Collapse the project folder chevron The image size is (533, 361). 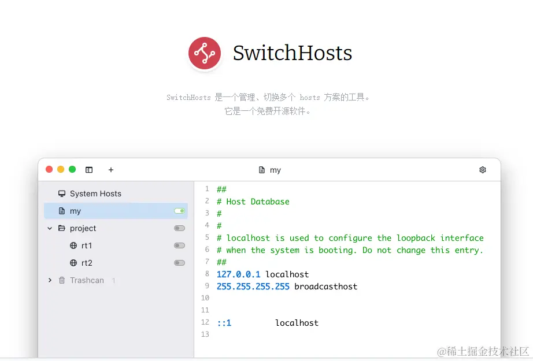point(50,228)
